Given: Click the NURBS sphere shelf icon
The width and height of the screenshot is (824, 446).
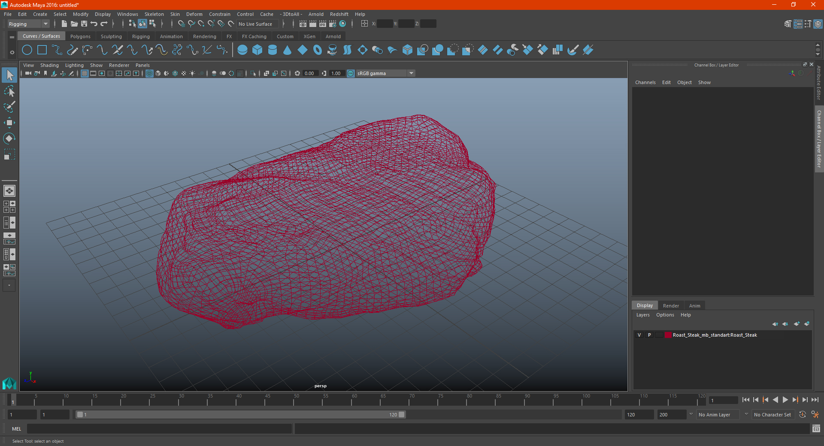Looking at the screenshot, I should pyautogui.click(x=242, y=50).
